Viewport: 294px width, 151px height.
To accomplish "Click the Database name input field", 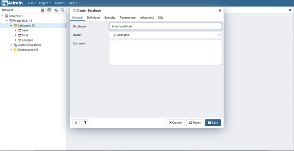I will pos(165,27).
